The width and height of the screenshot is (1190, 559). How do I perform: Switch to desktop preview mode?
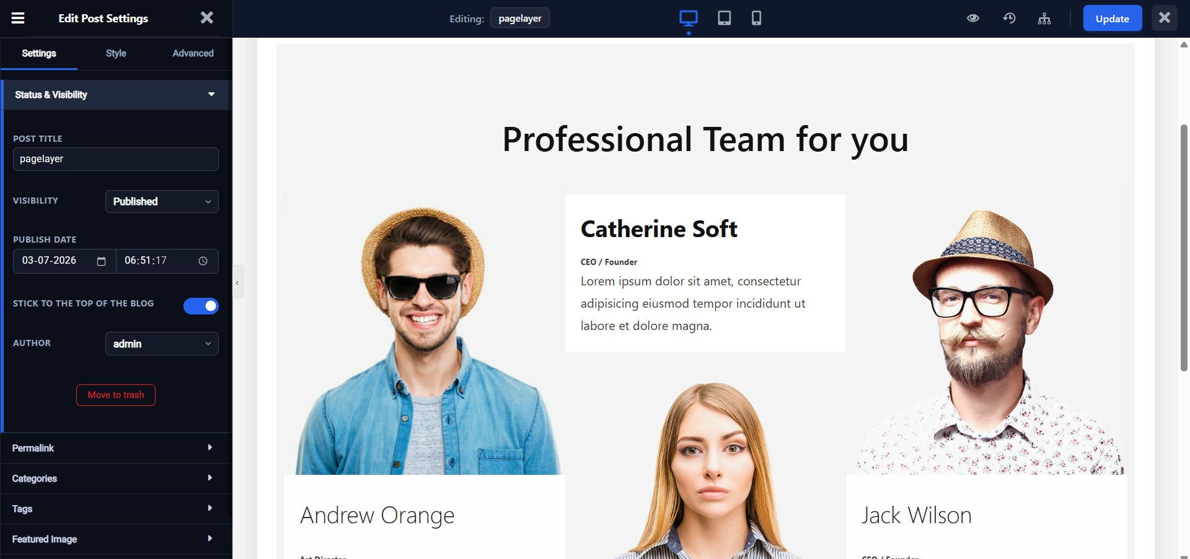coord(688,18)
